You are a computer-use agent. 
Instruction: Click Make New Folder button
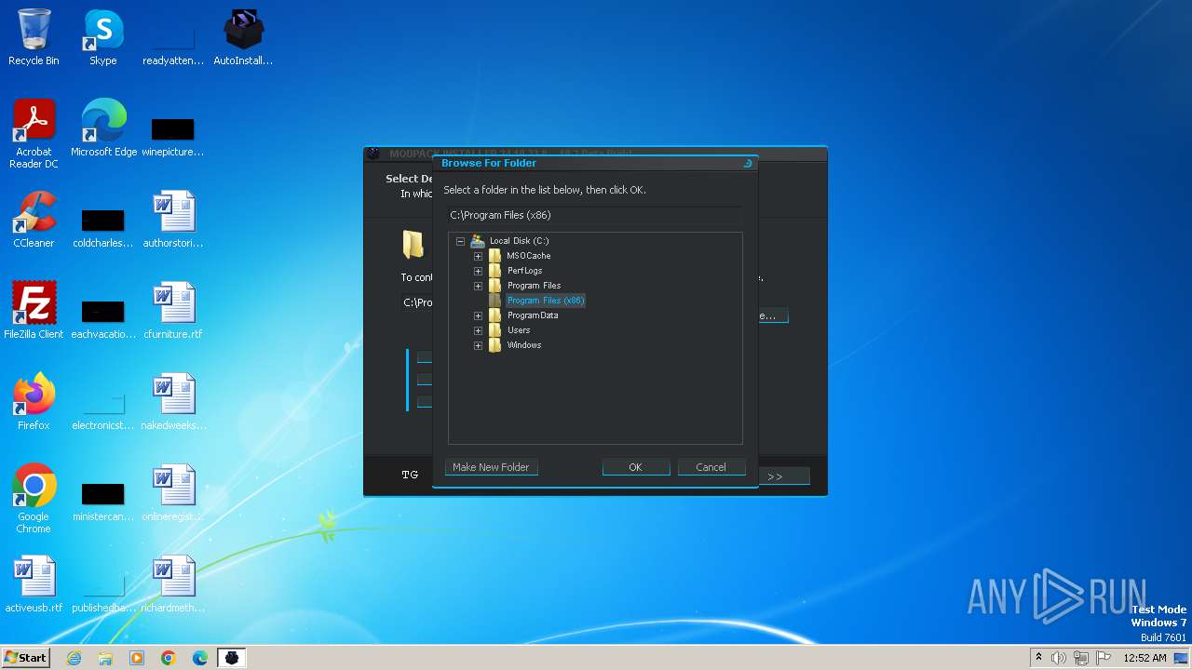491,467
